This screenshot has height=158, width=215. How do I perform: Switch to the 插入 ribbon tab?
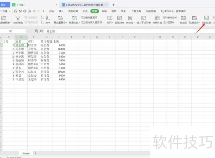point(61,11)
